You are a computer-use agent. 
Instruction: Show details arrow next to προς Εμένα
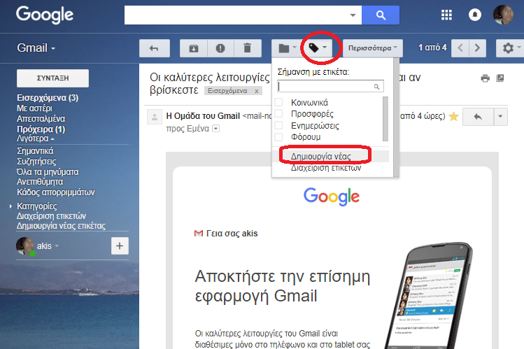[216, 129]
